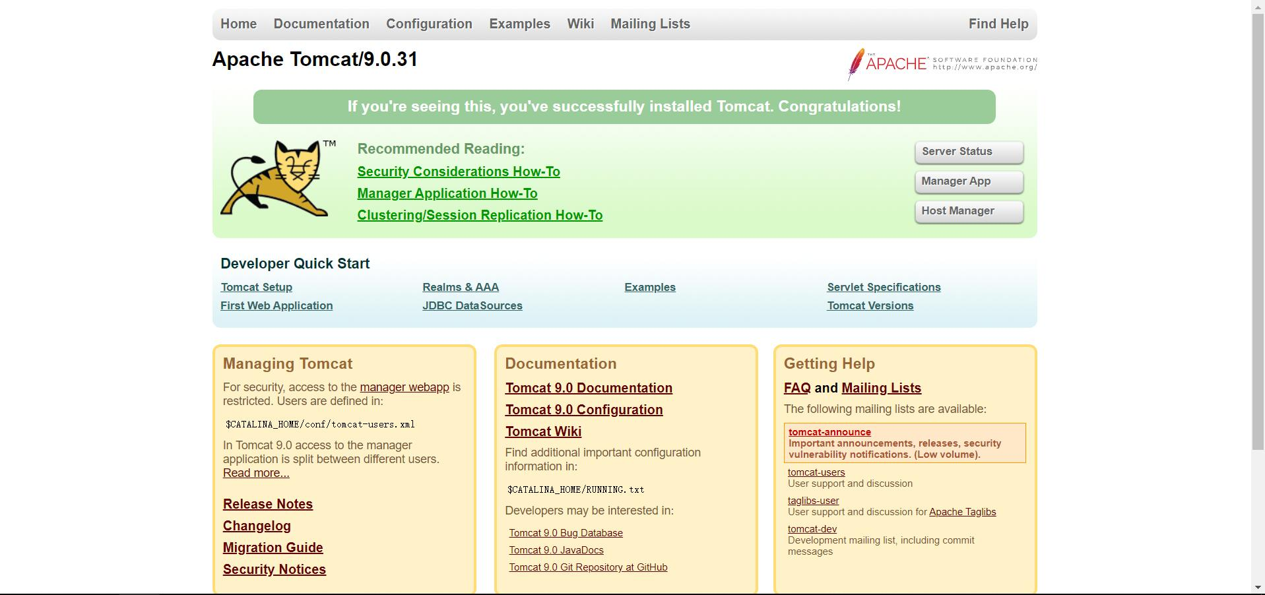This screenshot has height=595, width=1265.
Task: Click the Tomcat cat mascot image
Action: 278,177
